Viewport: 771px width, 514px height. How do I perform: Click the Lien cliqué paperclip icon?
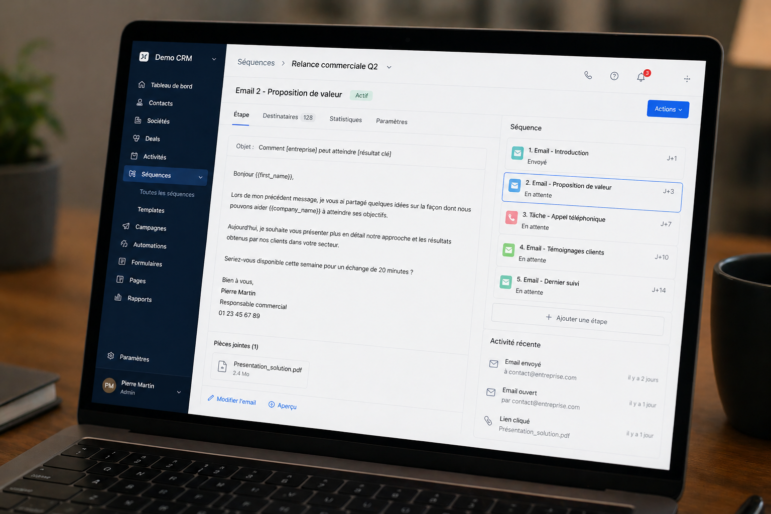pos(488,421)
